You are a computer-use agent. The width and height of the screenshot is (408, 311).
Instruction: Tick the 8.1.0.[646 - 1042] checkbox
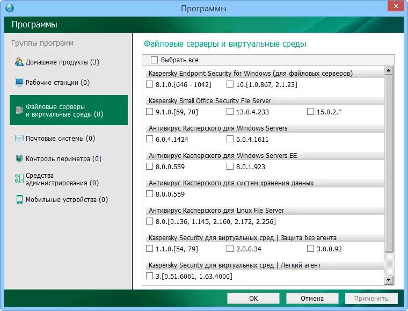pyautogui.click(x=149, y=84)
